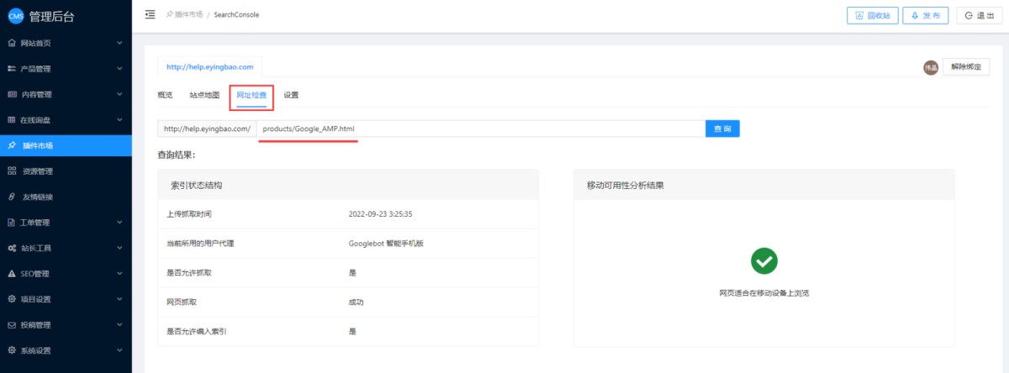Toggle sidebar collapse hamburger icon
Screen dimensions: 1009x373
tap(150, 14)
